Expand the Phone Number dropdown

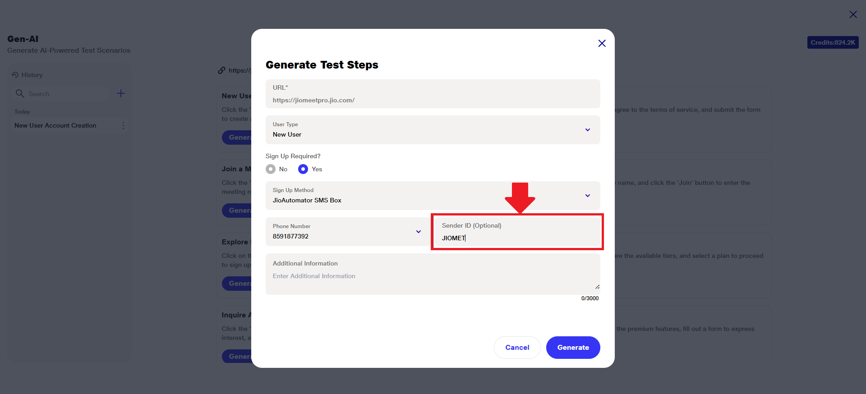pos(418,232)
